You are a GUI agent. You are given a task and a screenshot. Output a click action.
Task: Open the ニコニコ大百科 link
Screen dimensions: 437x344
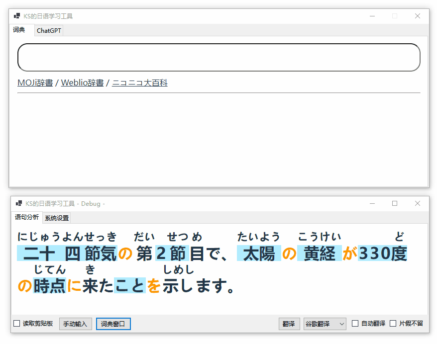[x=140, y=83]
